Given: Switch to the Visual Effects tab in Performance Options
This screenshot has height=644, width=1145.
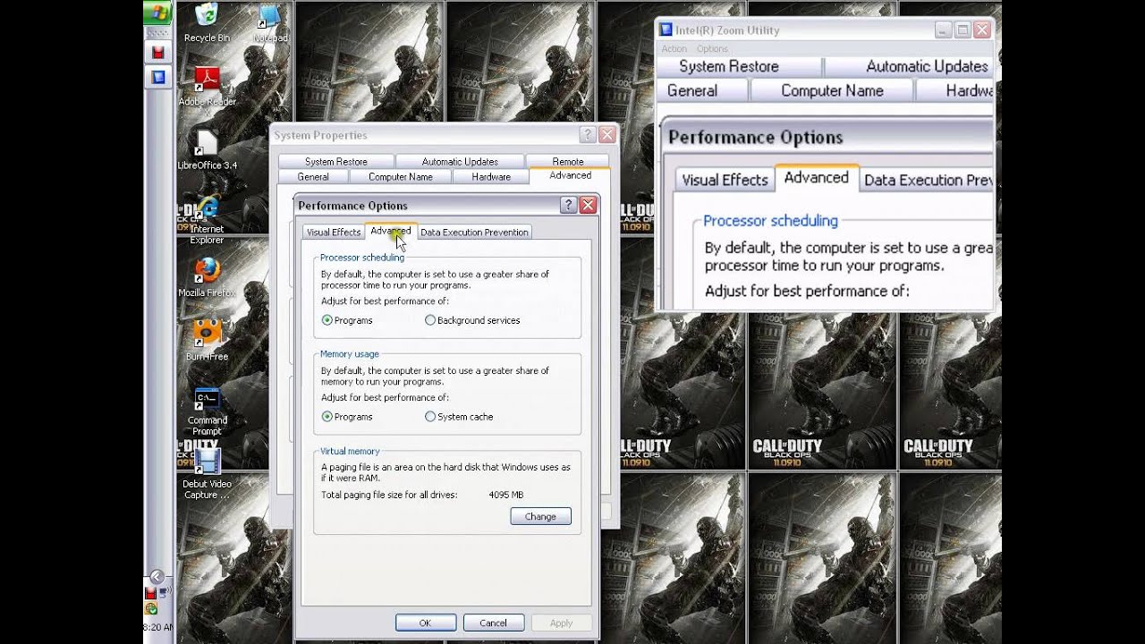Looking at the screenshot, I should [x=333, y=232].
